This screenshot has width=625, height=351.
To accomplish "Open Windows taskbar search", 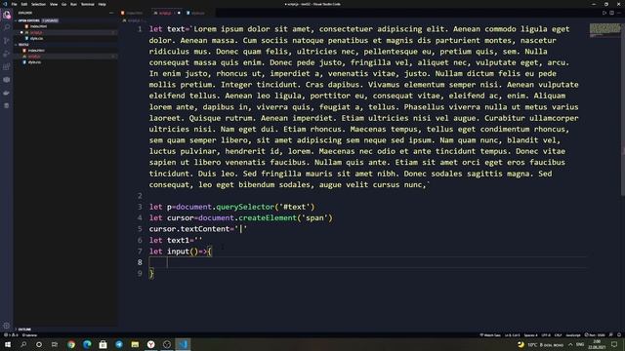I will click(23, 344).
